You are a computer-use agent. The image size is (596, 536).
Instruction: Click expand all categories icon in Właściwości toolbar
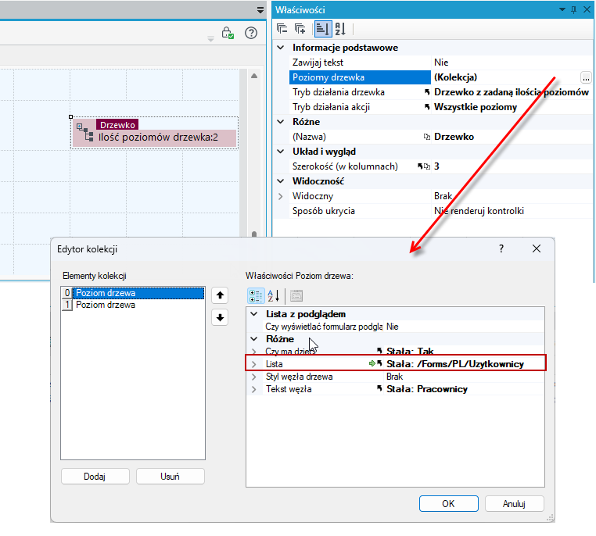[x=300, y=29]
